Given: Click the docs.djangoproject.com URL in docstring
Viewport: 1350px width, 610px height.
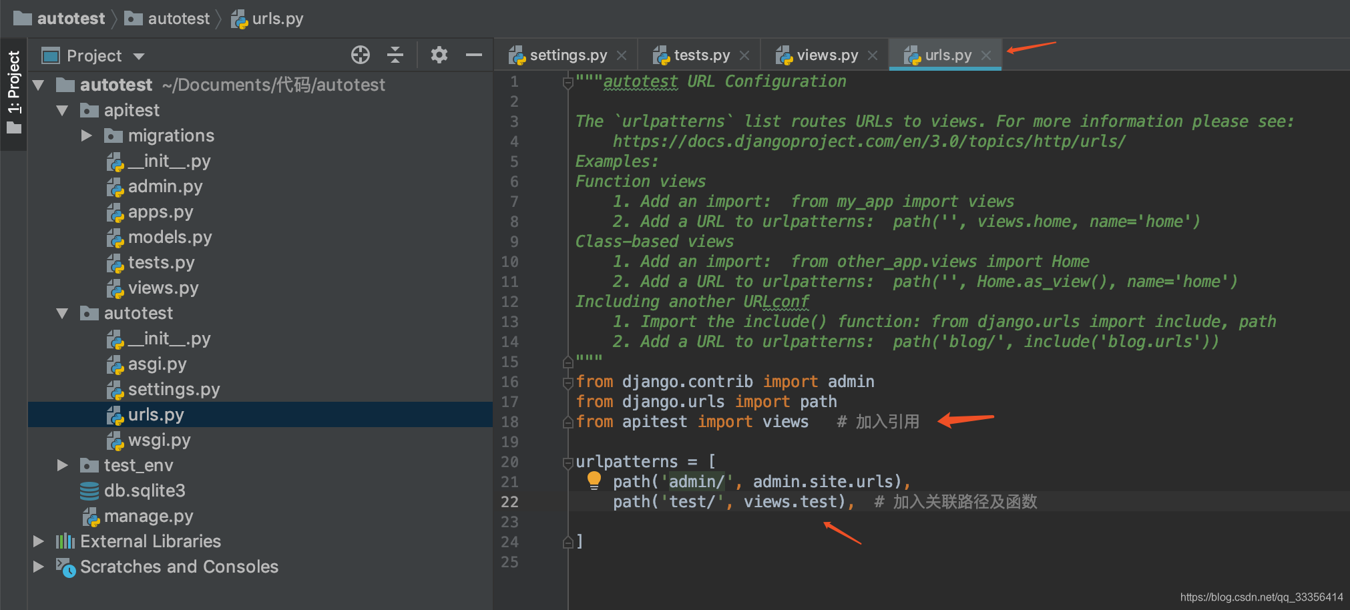Looking at the screenshot, I should [869, 141].
